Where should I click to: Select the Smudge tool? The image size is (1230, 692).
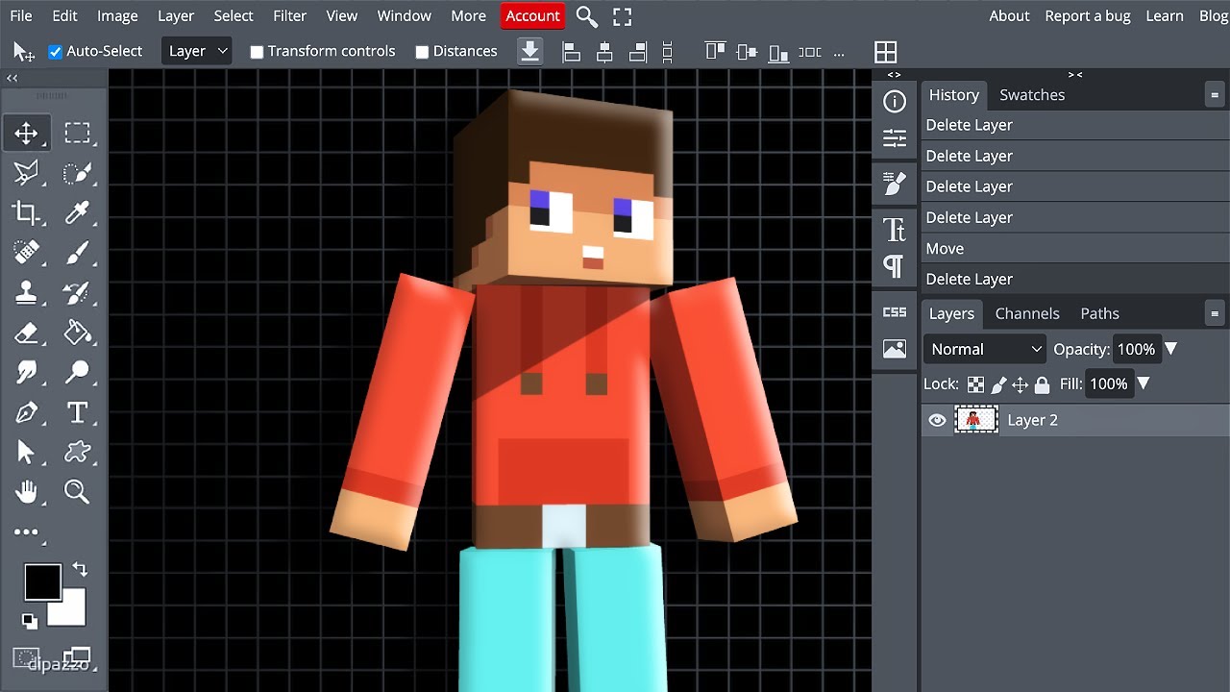26,373
